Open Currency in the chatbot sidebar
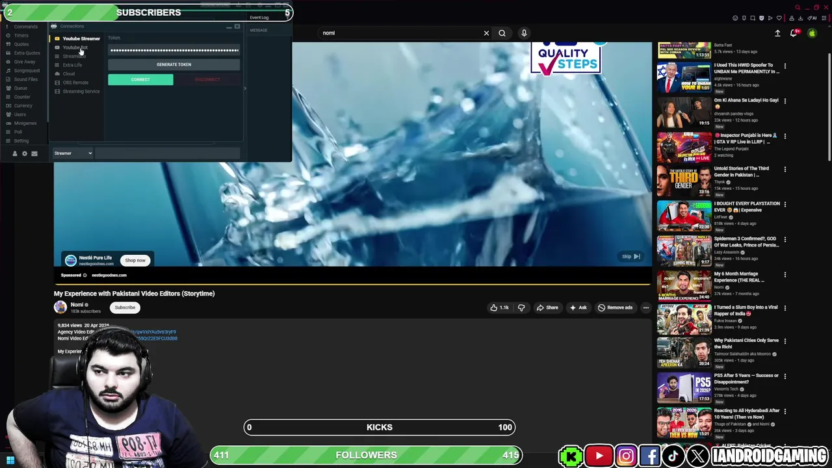 pos(23,105)
